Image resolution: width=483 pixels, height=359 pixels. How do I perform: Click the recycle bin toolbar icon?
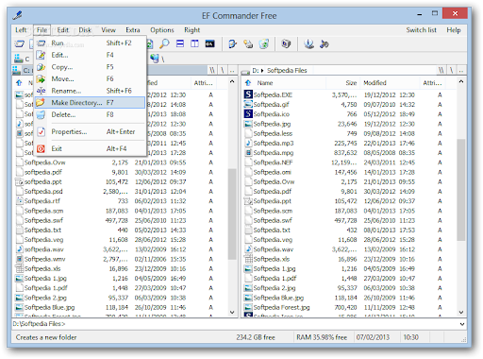coord(263,43)
